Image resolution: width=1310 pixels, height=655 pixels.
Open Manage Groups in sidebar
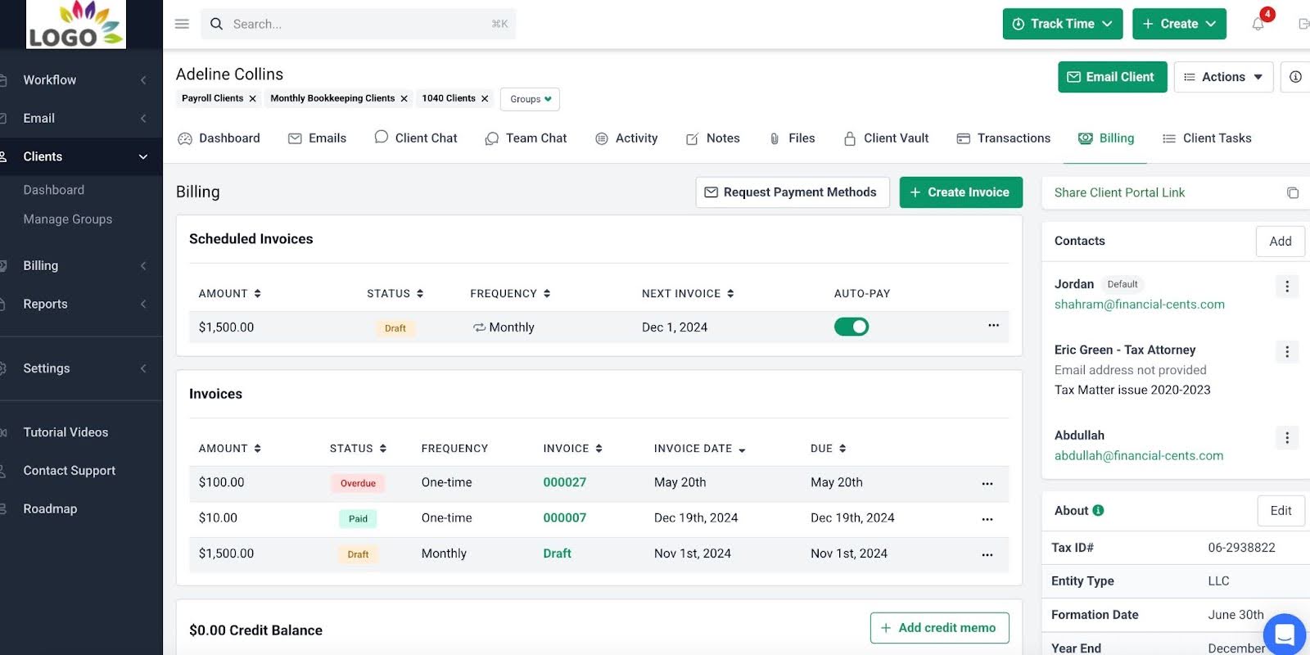(x=68, y=219)
